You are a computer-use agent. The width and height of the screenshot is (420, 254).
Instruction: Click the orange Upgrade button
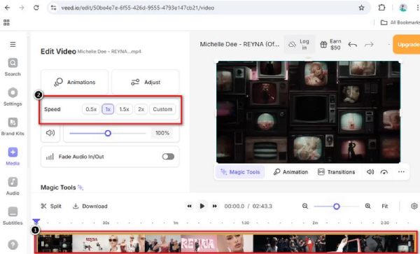tap(407, 44)
